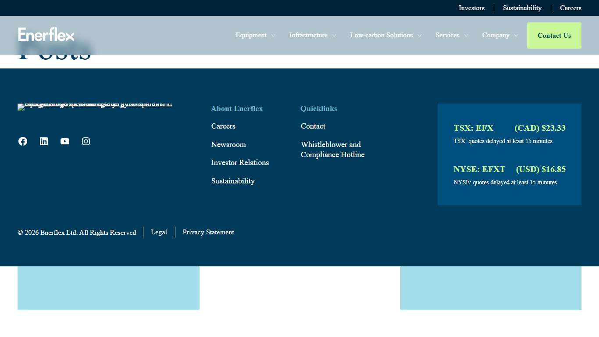Viewport: 599px width, 337px height.
Task: Open the Newsroom footer link
Action: [228, 144]
